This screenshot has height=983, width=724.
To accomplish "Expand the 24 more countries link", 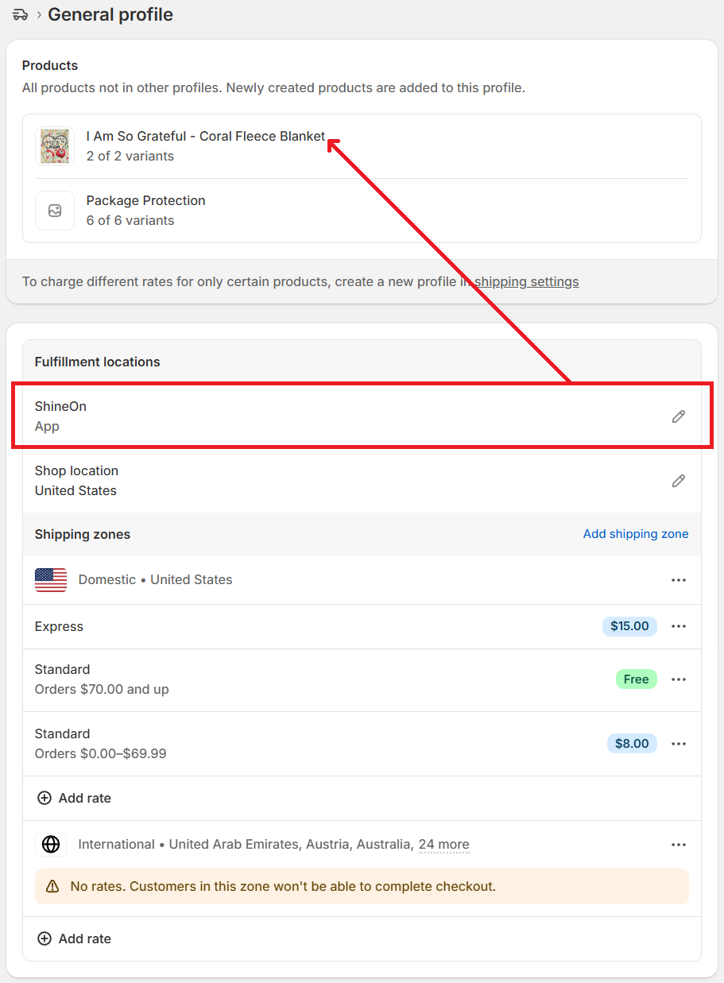I will (x=443, y=845).
